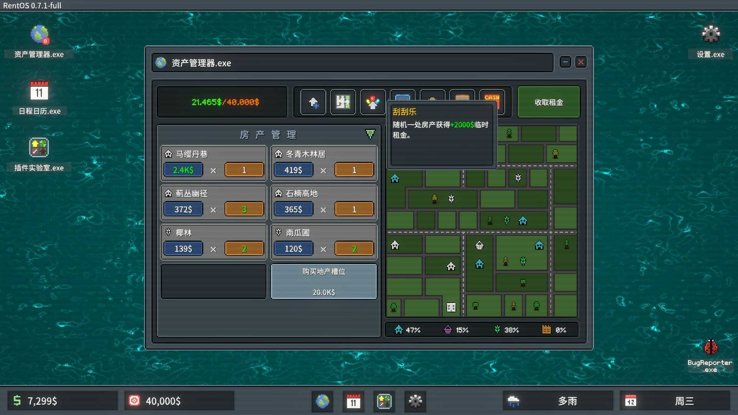Select the puzzle-map toolbar icon
This screenshot has width=738, height=415.
[x=342, y=102]
